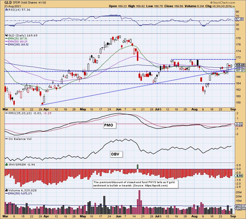Click the May label on bottom axis
The height and width of the screenshot is (219, 246).
pyautogui.click(x=83, y=216)
